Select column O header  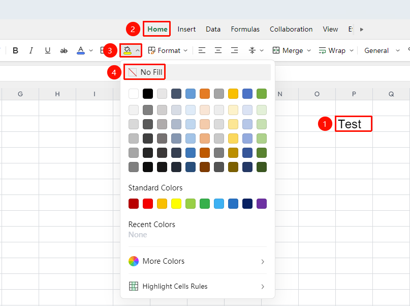point(317,94)
